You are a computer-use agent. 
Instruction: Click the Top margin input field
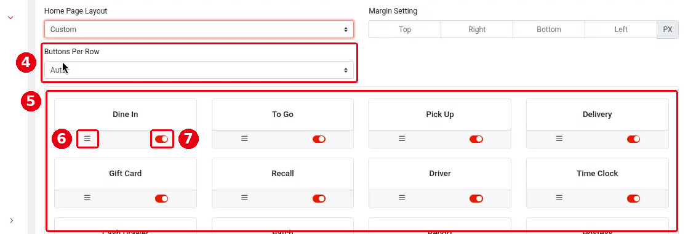(x=404, y=30)
